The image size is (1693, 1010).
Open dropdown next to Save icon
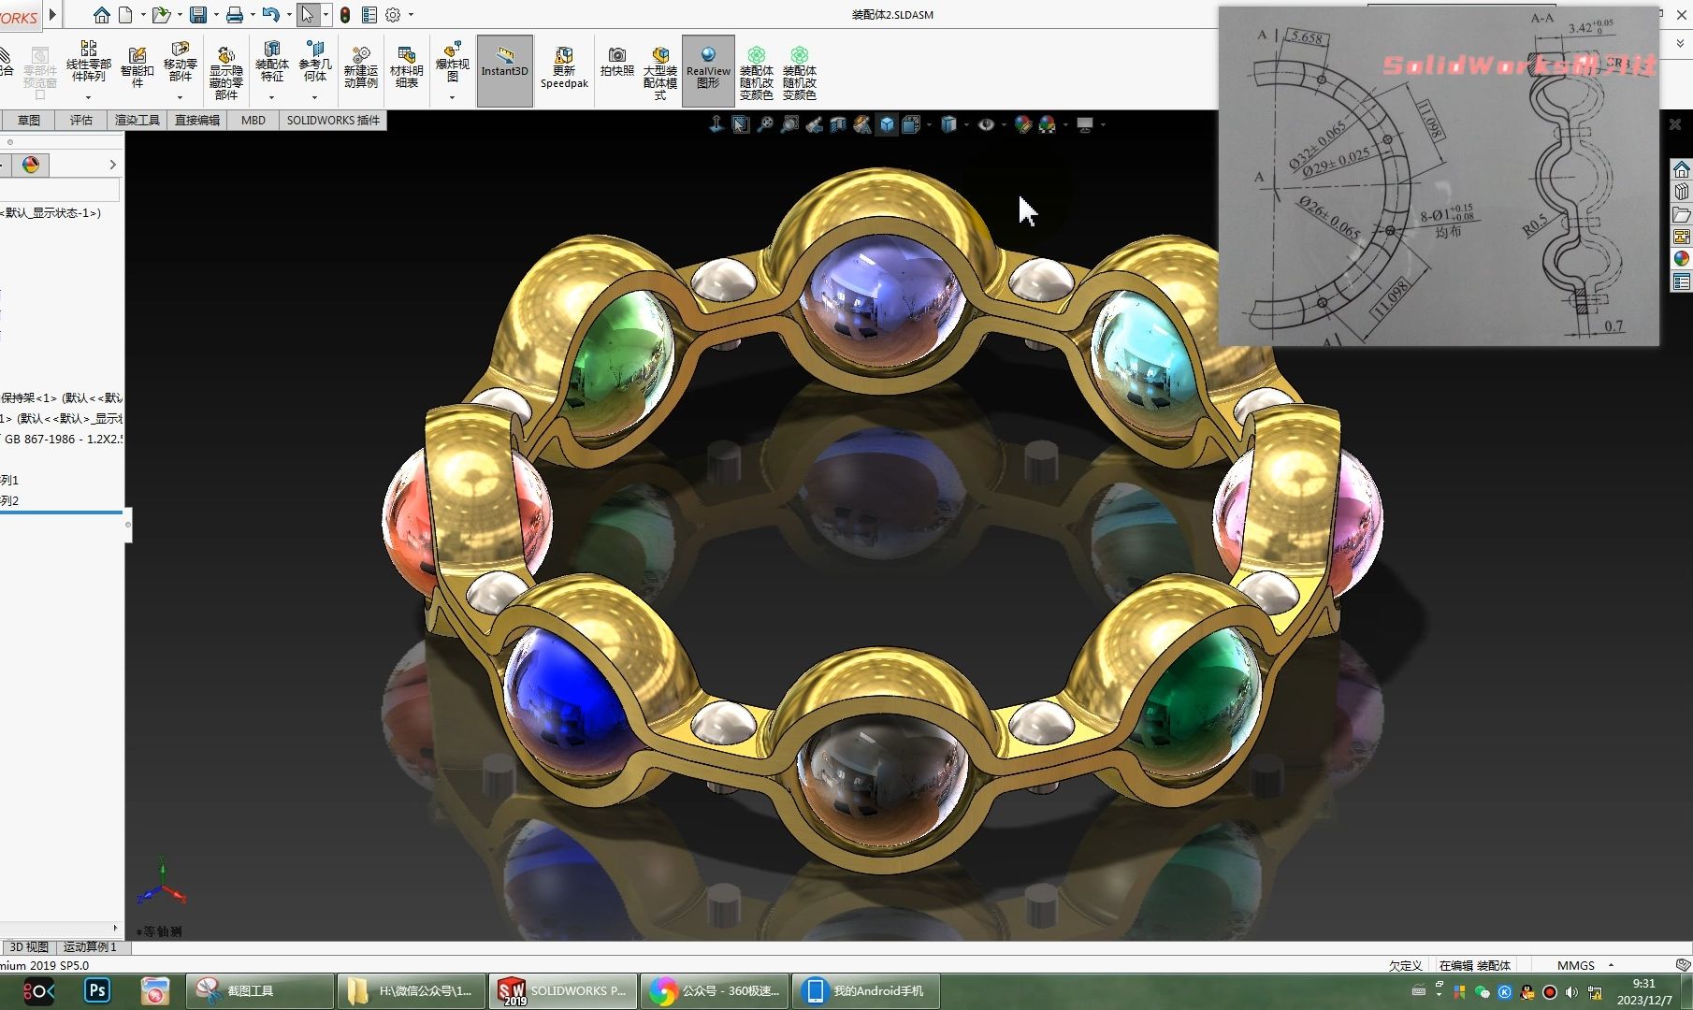(215, 15)
